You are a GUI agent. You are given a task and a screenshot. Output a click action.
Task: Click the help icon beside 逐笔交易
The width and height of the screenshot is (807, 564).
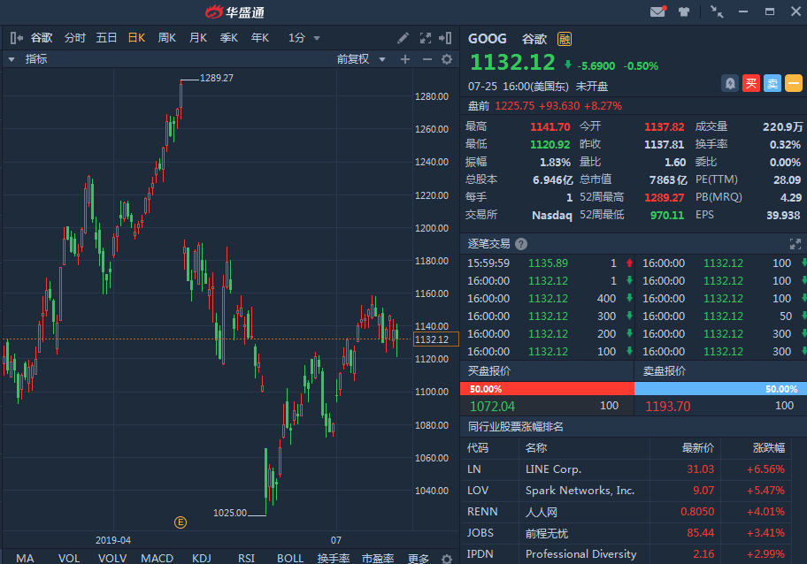(x=521, y=244)
